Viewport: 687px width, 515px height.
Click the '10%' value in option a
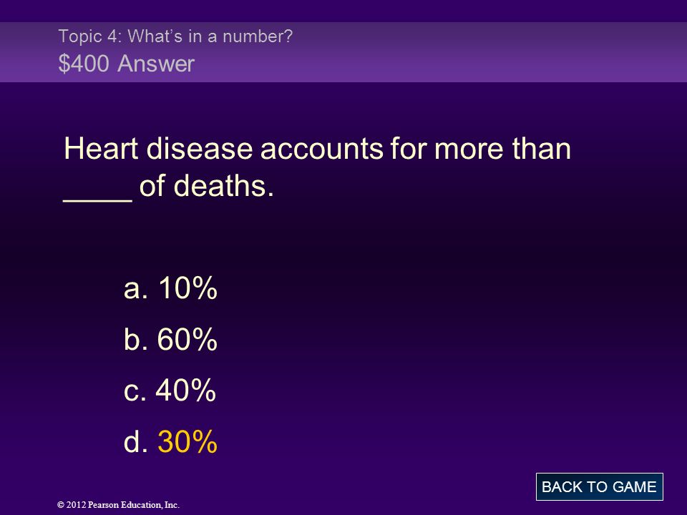point(188,288)
